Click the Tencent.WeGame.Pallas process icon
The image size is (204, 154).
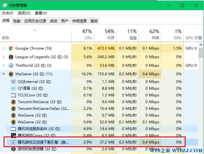tap(13, 109)
